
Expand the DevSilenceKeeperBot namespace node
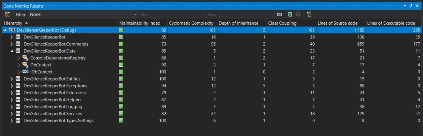(12, 37)
